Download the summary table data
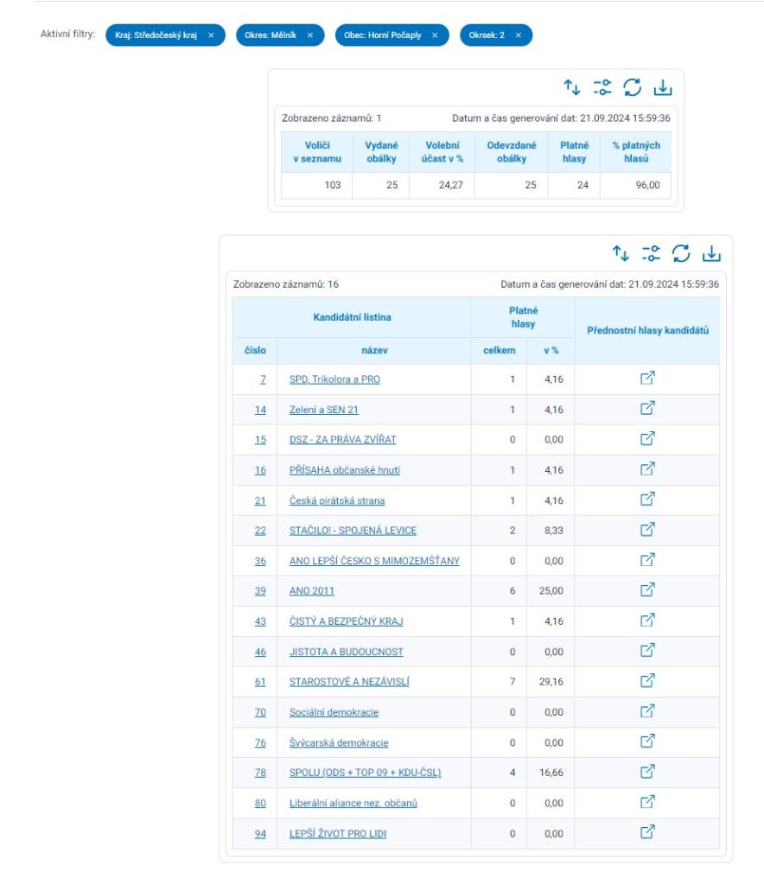 [662, 87]
